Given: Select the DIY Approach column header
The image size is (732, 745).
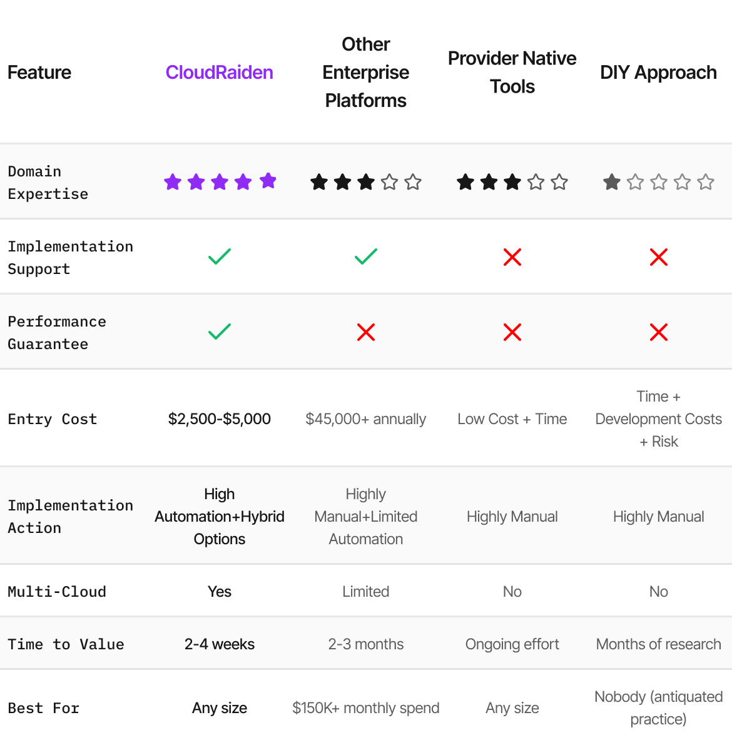Looking at the screenshot, I should click(659, 73).
